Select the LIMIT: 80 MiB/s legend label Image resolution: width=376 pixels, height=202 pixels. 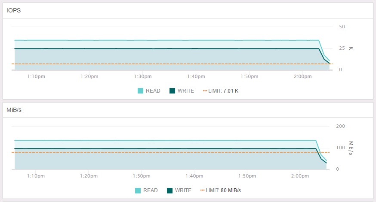[x=223, y=190]
